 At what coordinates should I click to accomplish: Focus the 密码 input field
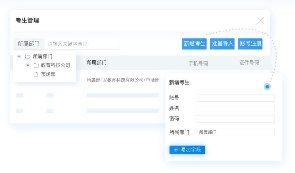[235, 119]
